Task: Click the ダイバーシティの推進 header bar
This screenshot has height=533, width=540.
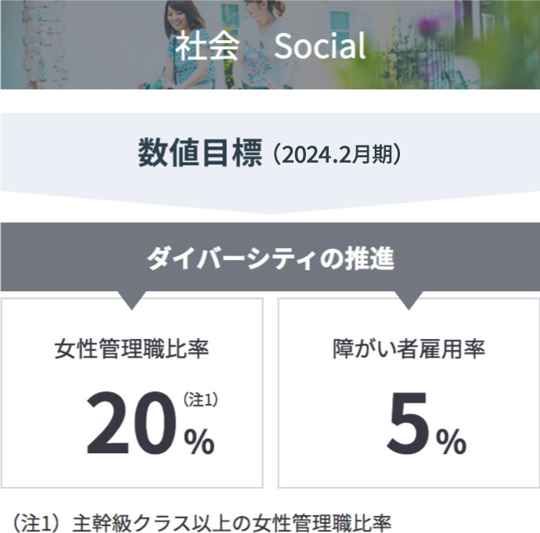Action: [270, 257]
